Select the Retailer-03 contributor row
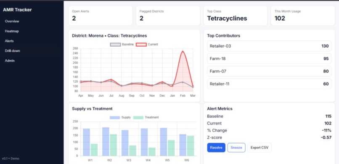The width and height of the screenshot is (339, 164). click(269, 46)
